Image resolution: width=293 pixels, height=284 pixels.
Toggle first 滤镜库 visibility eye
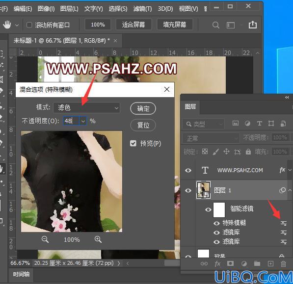point(216,232)
